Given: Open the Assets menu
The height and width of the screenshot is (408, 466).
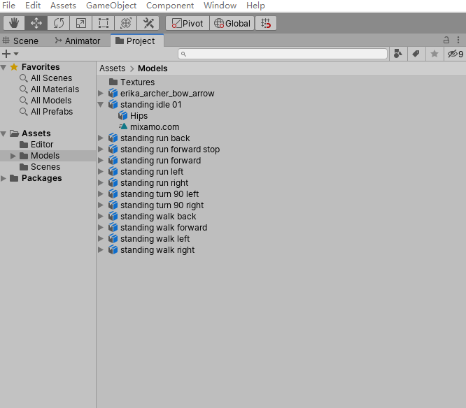Looking at the screenshot, I should [63, 6].
